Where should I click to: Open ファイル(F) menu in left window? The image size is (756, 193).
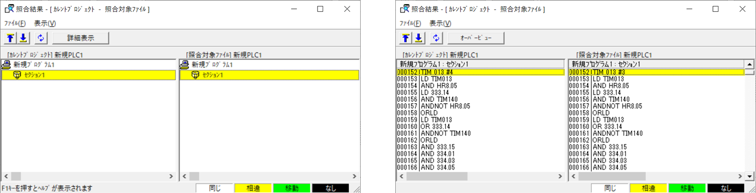(15, 23)
